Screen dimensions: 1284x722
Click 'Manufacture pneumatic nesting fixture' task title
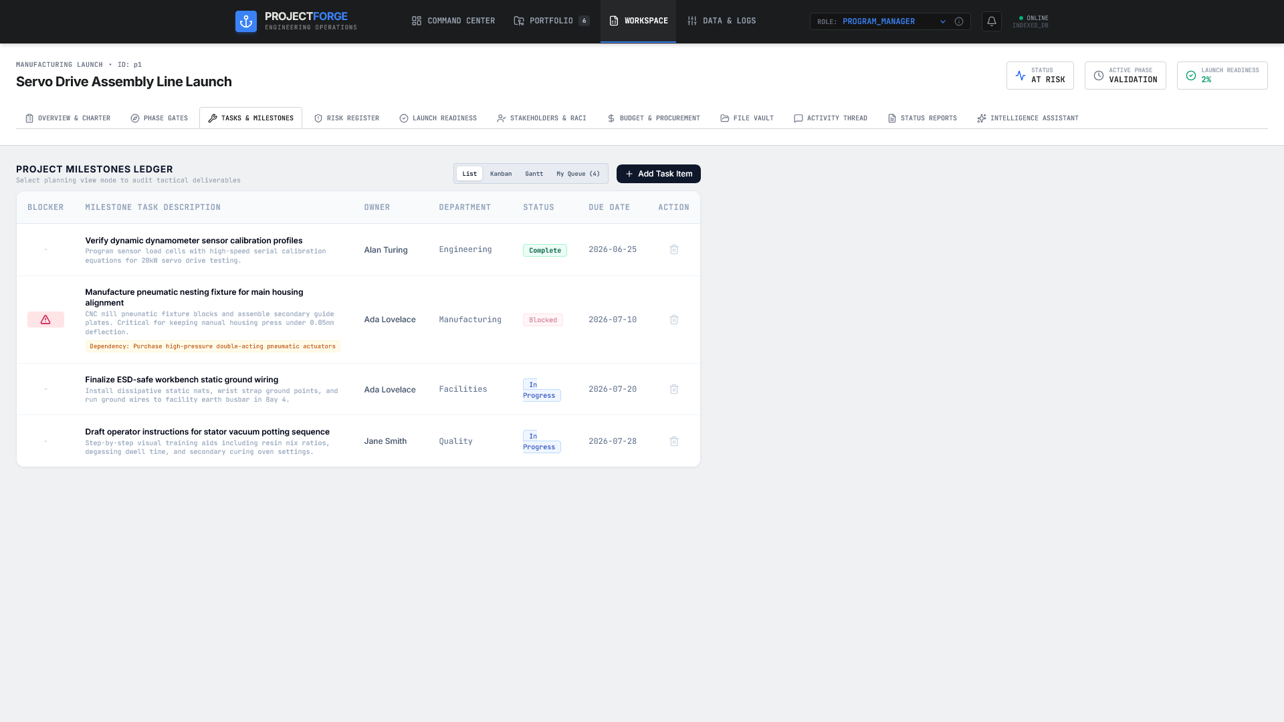point(194,297)
